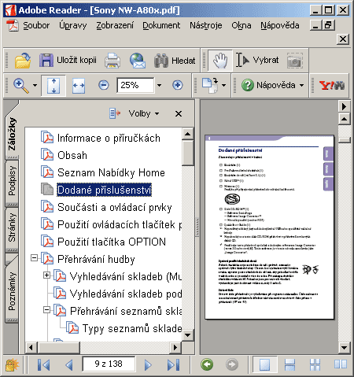354x377 pixels.
Task: Click the expand current bookmark icon
Action: [x=115, y=113]
